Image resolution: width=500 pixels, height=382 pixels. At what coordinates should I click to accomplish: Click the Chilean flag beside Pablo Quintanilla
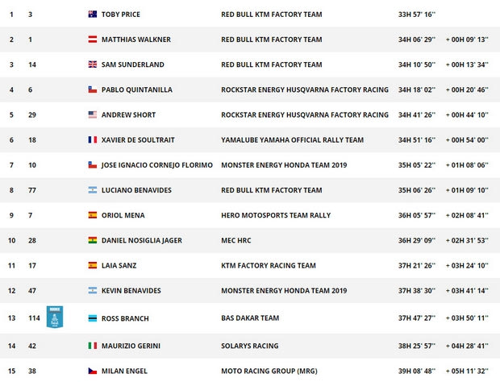[92, 89]
